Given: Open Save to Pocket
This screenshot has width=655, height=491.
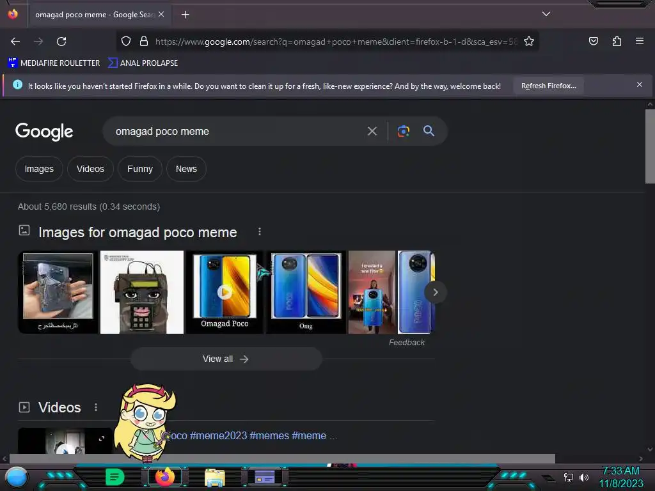Looking at the screenshot, I should [x=593, y=41].
